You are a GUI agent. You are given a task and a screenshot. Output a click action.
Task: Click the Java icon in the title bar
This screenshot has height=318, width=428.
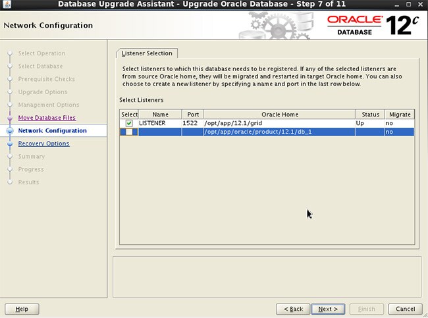[7, 4]
